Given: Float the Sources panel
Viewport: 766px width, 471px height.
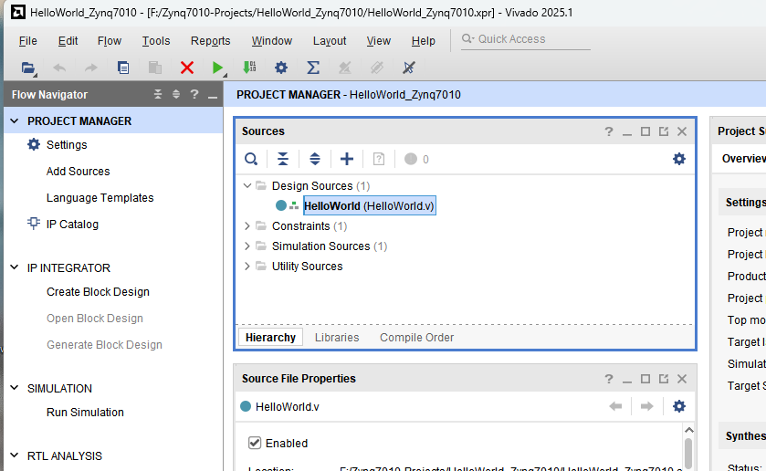Looking at the screenshot, I should (x=664, y=131).
